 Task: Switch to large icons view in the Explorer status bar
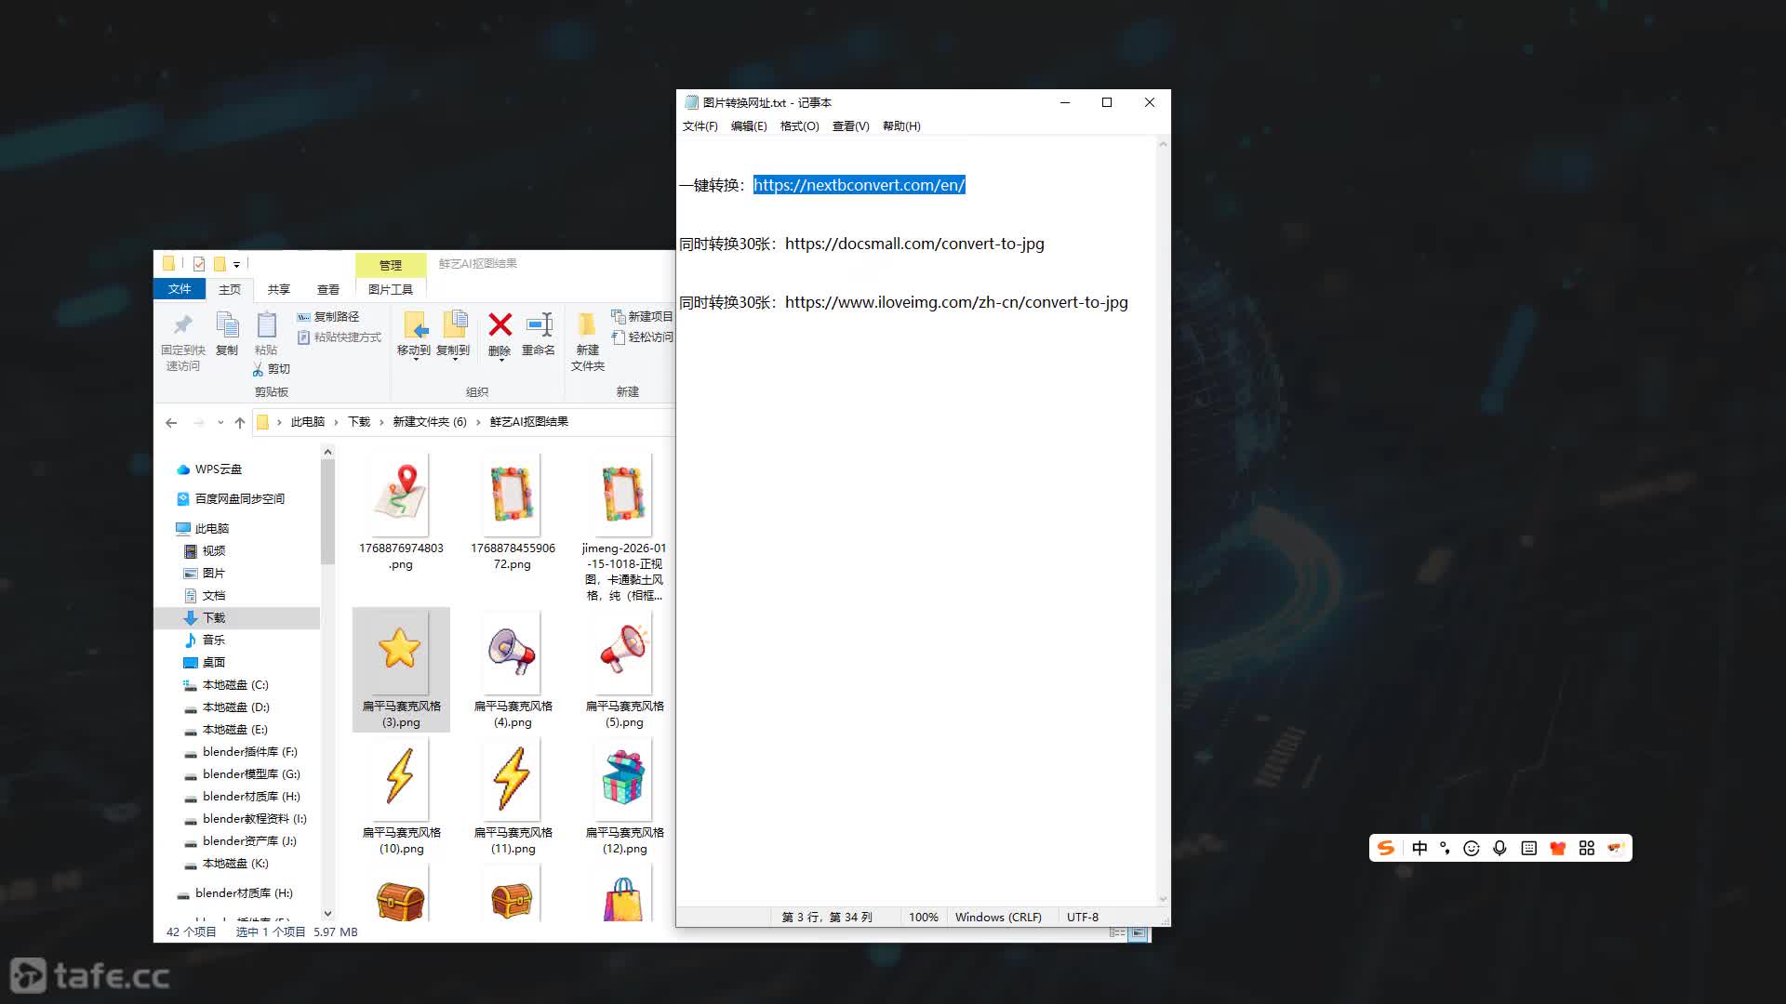coord(1138,932)
